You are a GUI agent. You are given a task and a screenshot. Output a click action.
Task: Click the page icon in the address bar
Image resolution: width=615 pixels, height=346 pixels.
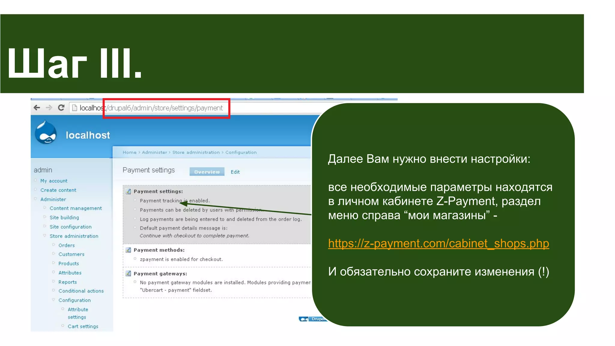pyautogui.click(x=74, y=108)
